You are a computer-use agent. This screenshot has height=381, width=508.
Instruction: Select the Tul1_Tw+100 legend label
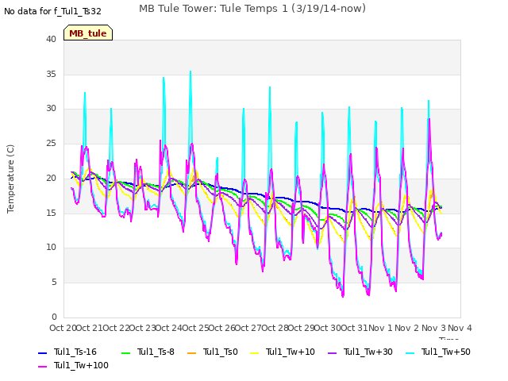(x=81, y=365)
